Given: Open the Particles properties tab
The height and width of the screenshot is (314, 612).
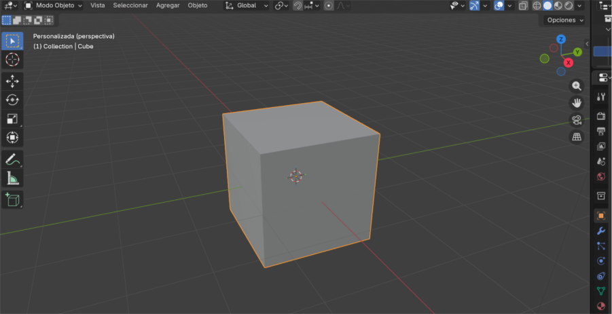Looking at the screenshot, I should [601, 246].
